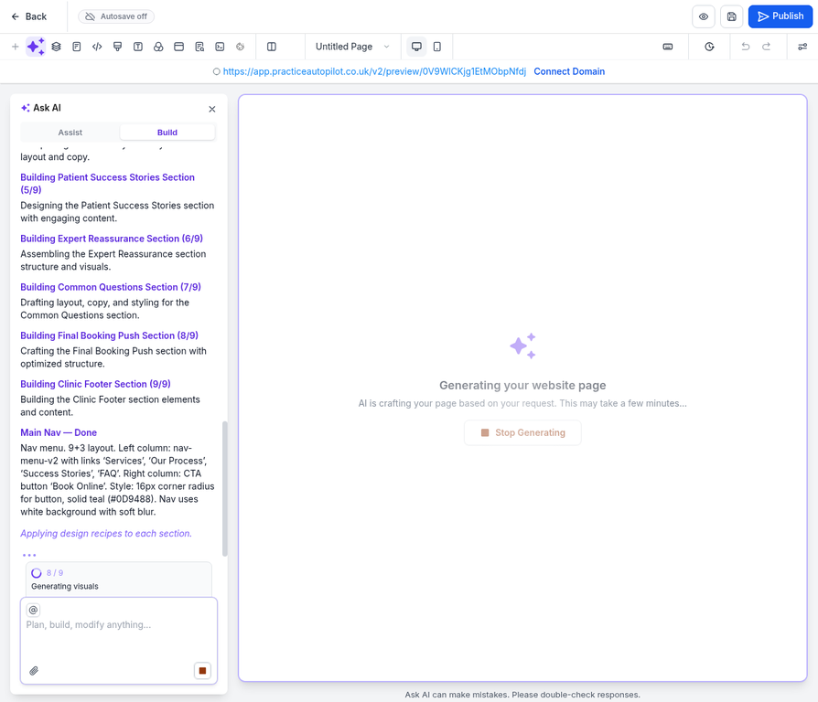Open the pages document icon
The height and width of the screenshot is (702, 818).
(77, 47)
